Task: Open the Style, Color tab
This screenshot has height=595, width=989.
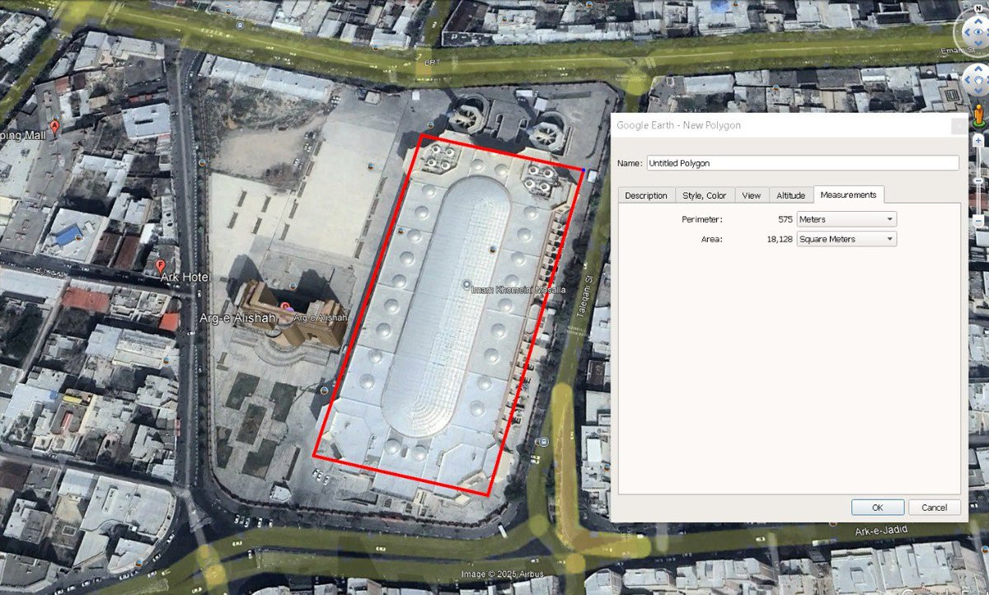Action: tap(705, 195)
